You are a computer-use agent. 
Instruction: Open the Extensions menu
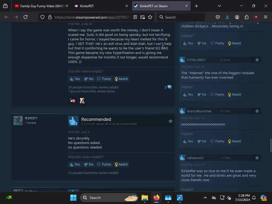[246, 17]
